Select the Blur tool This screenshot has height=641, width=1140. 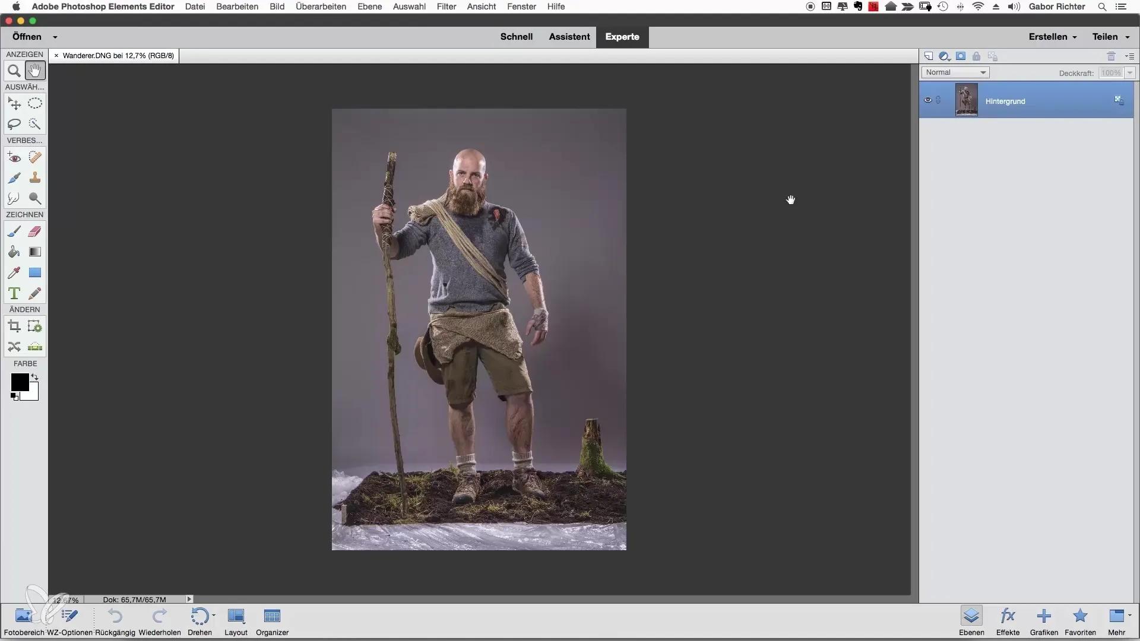click(14, 198)
